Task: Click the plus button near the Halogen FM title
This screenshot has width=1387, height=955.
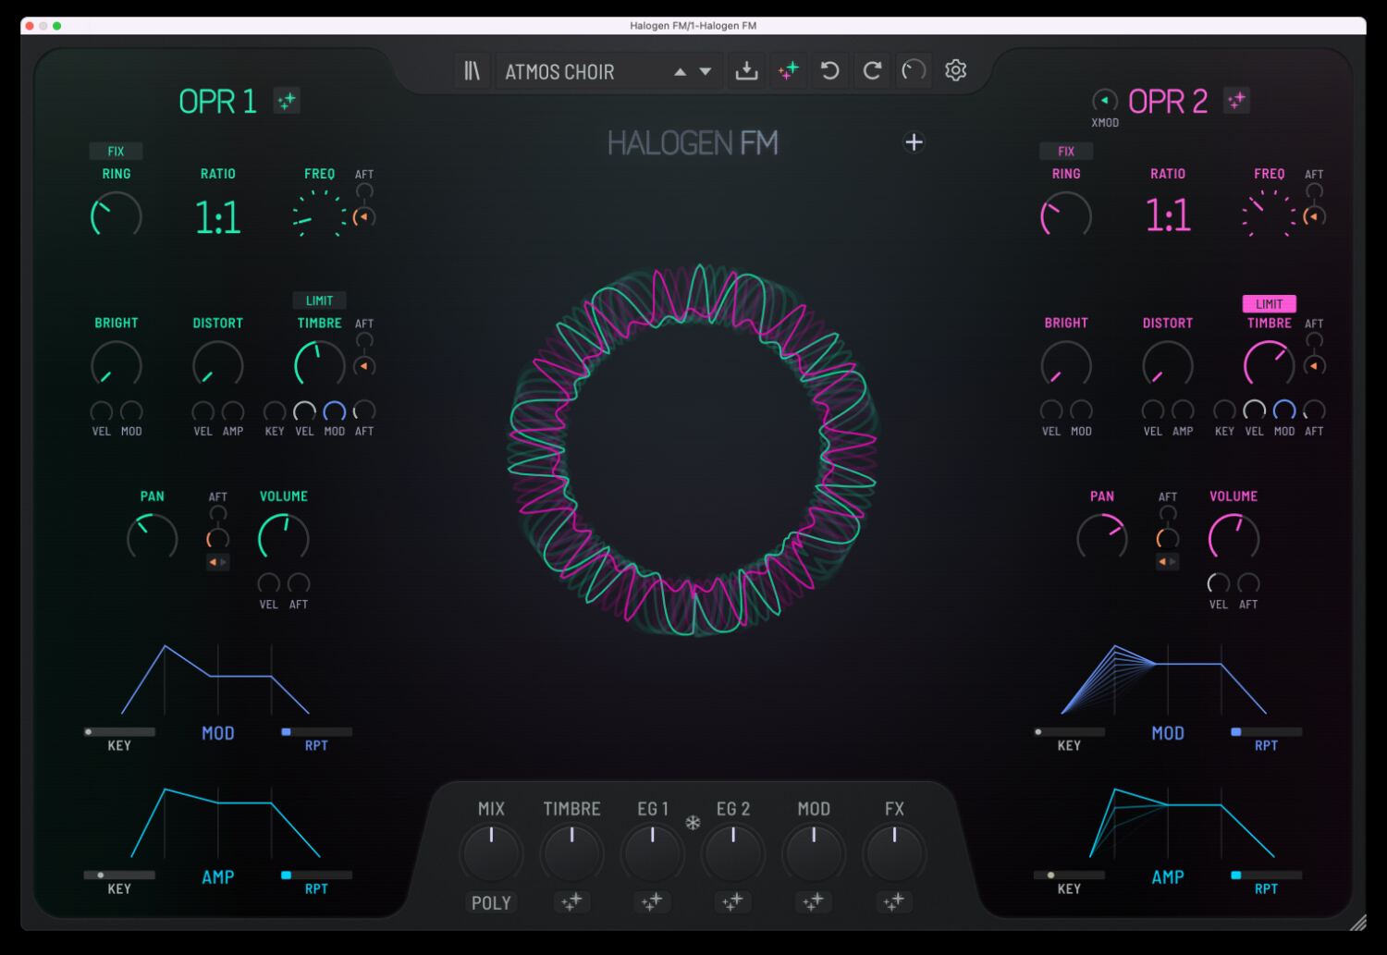Action: click(x=914, y=142)
